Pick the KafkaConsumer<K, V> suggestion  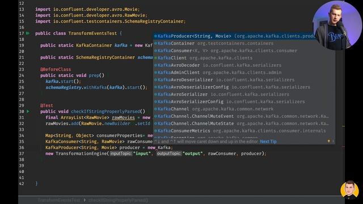point(244,50)
